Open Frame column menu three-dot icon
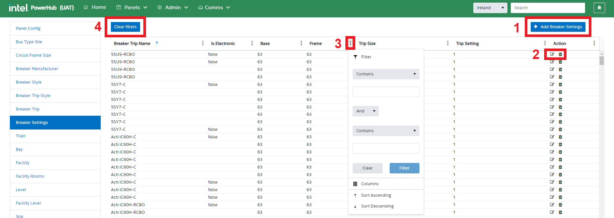 click(x=350, y=43)
